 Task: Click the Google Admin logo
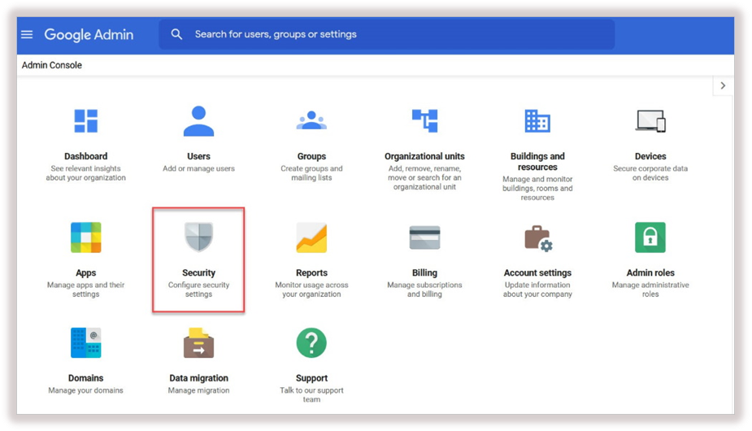pyautogui.click(x=89, y=34)
